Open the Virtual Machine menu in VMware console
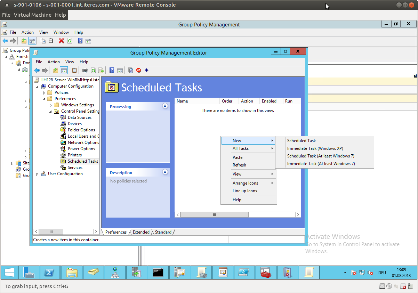The width and height of the screenshot is (418, 293). (x=33, y=15)
